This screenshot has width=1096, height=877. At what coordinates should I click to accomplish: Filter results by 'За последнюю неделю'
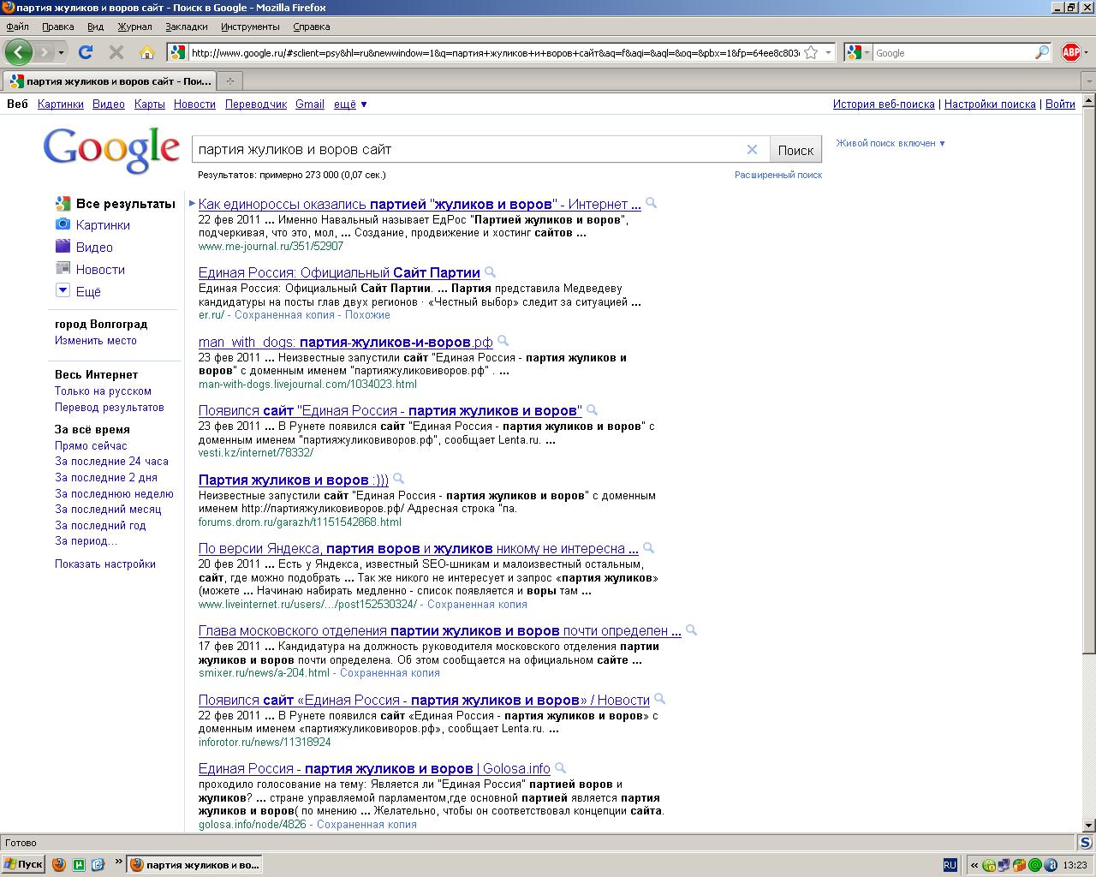tap(114, 493)
